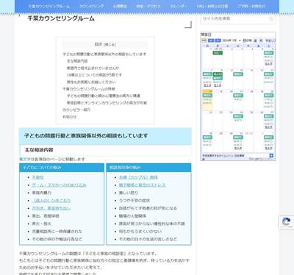
Task: Open the 親子関係と育児のストレス link
Action: click(142, 185)
